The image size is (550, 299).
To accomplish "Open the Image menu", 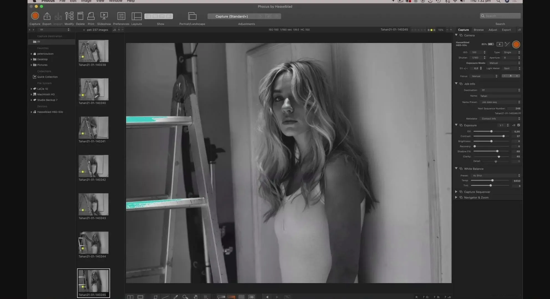I will [x=86, y=1].
